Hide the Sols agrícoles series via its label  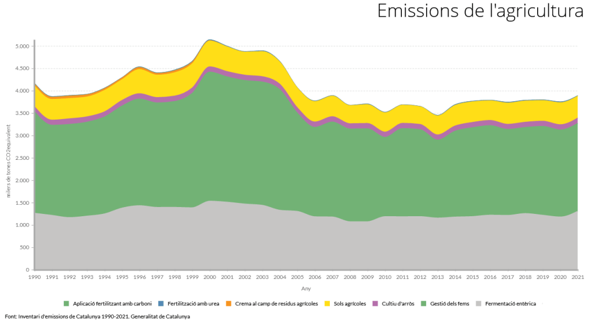click(349, 303)
